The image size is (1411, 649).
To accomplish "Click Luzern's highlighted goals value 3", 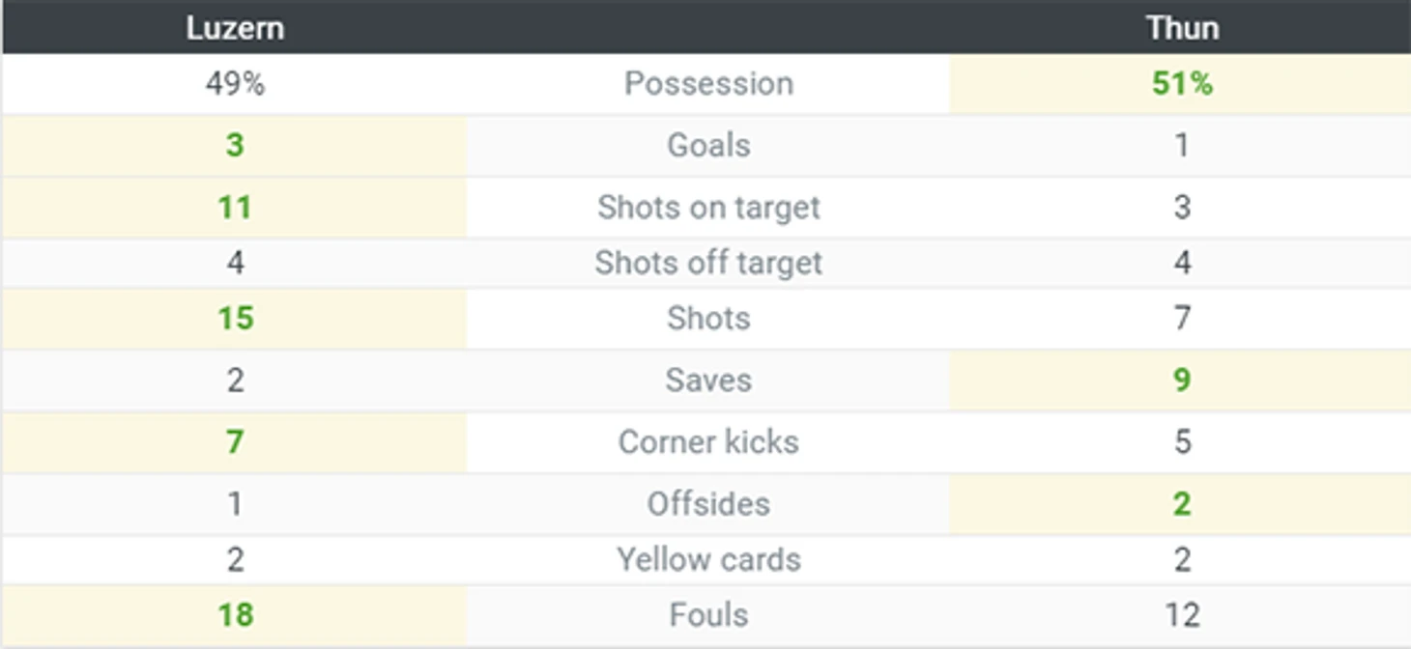I will (235, 146).
